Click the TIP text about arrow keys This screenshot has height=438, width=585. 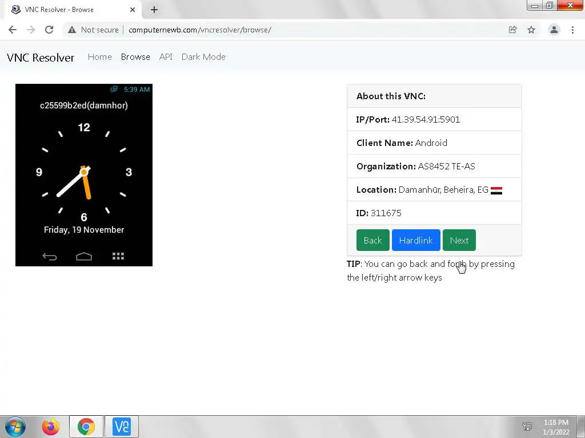(431, 271)
